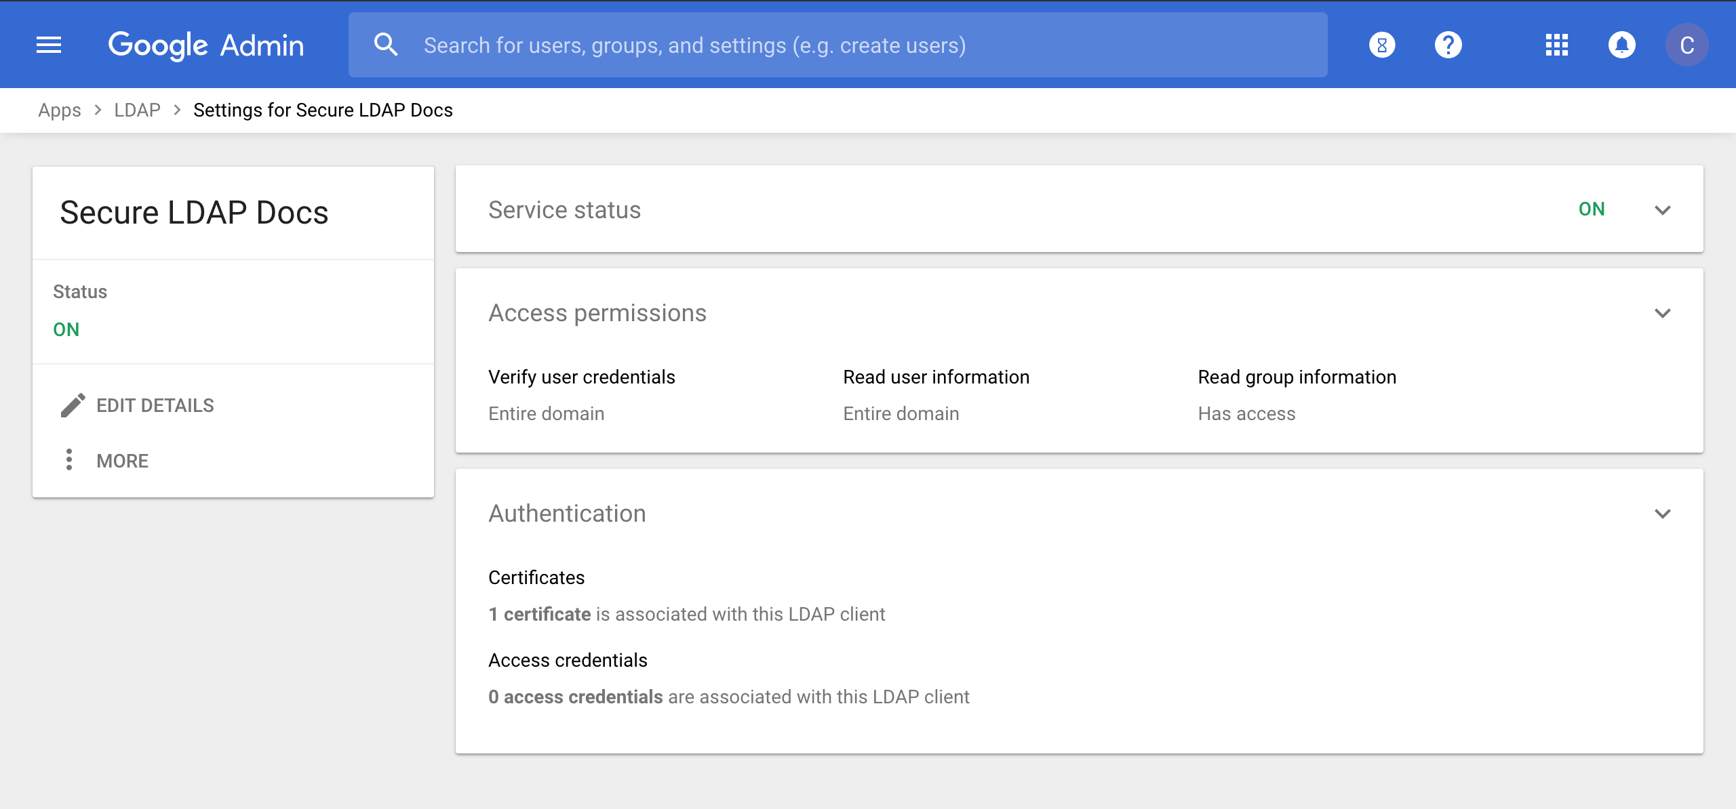Toggle the Service status ON indicator
The width and height of the screenshot is (1736, 809).
click(1592, 209)
